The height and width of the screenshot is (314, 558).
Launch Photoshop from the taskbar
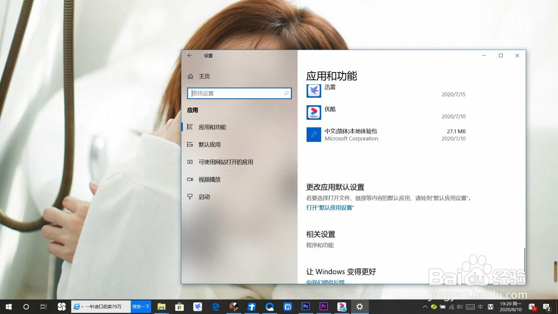(306, 306)
